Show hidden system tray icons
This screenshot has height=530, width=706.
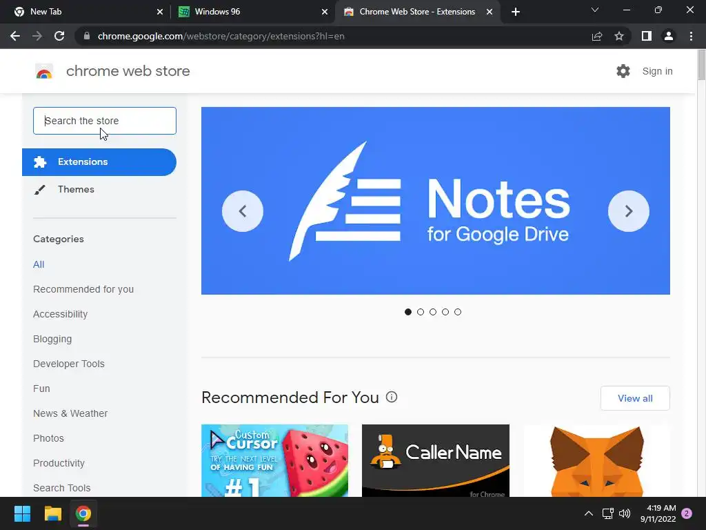[589, 513]
